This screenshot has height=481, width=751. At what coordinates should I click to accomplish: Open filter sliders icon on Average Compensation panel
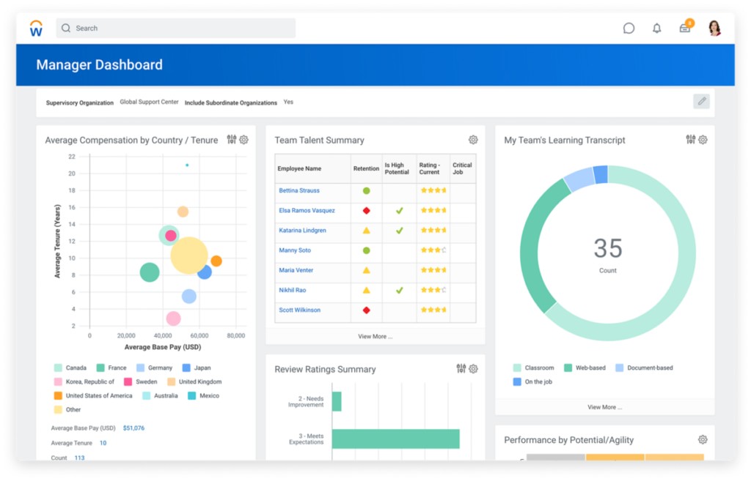[x=232, y=140]
